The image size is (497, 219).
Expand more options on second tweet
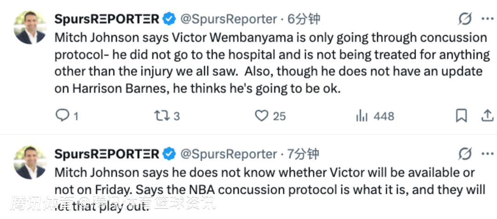pyautogui.click(x=487, y=153)
